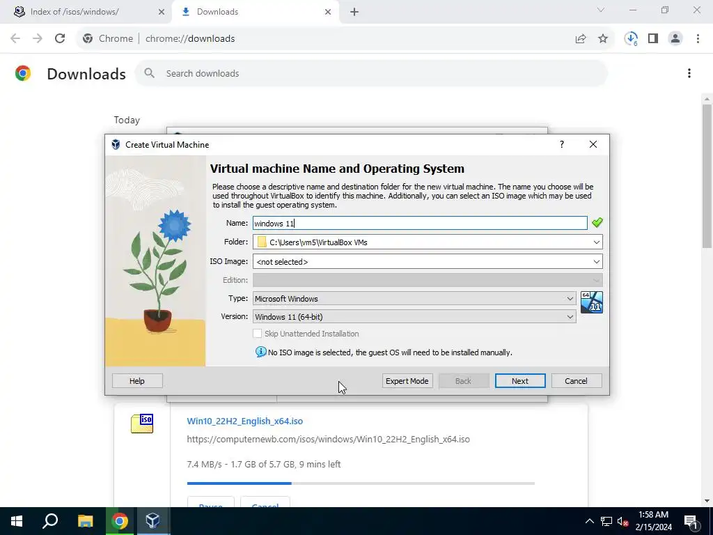Toggle the Chrome side panel icon

point(653,39)
